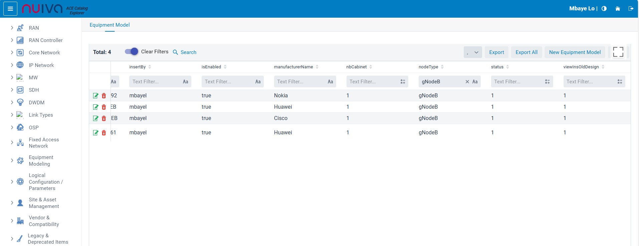639x246 pixels.
Task: Toggle case sensitivity on manufacturerName filter
Action: coord(330,82)
